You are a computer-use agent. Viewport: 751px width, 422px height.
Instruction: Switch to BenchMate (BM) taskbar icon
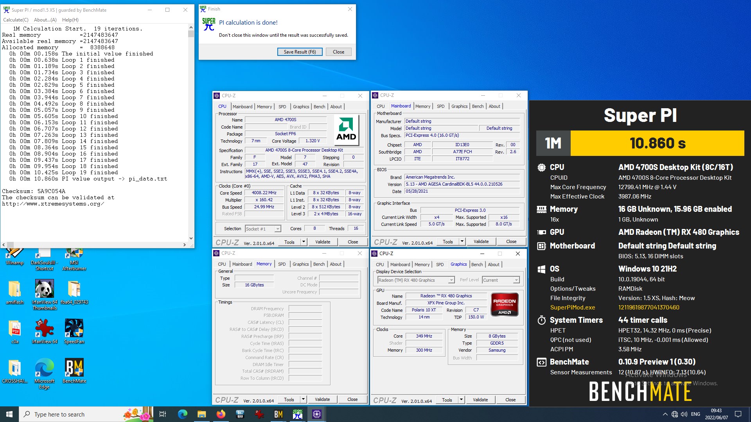pos(278,414)
